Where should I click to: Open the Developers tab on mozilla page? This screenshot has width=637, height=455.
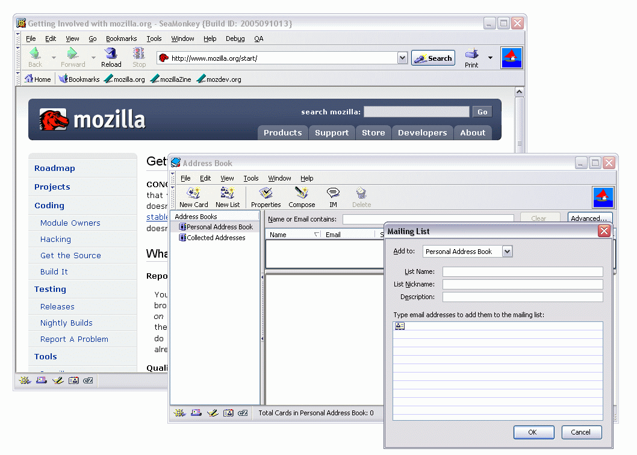pos(422,133)
